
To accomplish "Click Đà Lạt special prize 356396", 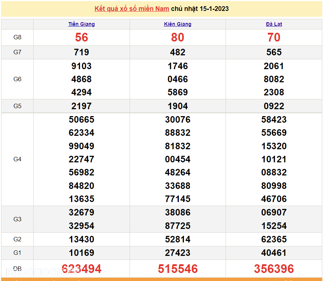I will pyautogui.click(x=274, y=269).
